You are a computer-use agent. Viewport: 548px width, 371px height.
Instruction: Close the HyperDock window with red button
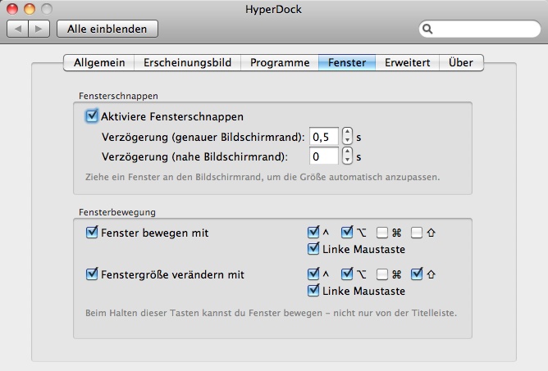(x=12, y=9)
